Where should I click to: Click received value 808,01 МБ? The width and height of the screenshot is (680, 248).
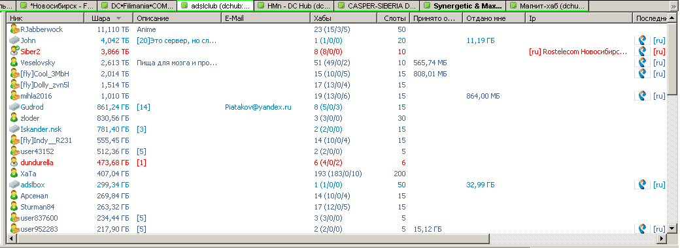coord(430,74)
